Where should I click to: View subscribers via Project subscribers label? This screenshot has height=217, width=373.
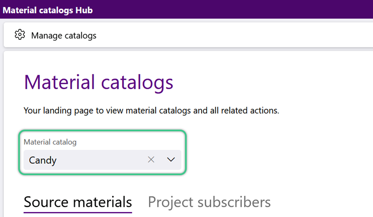pos(209,202)
